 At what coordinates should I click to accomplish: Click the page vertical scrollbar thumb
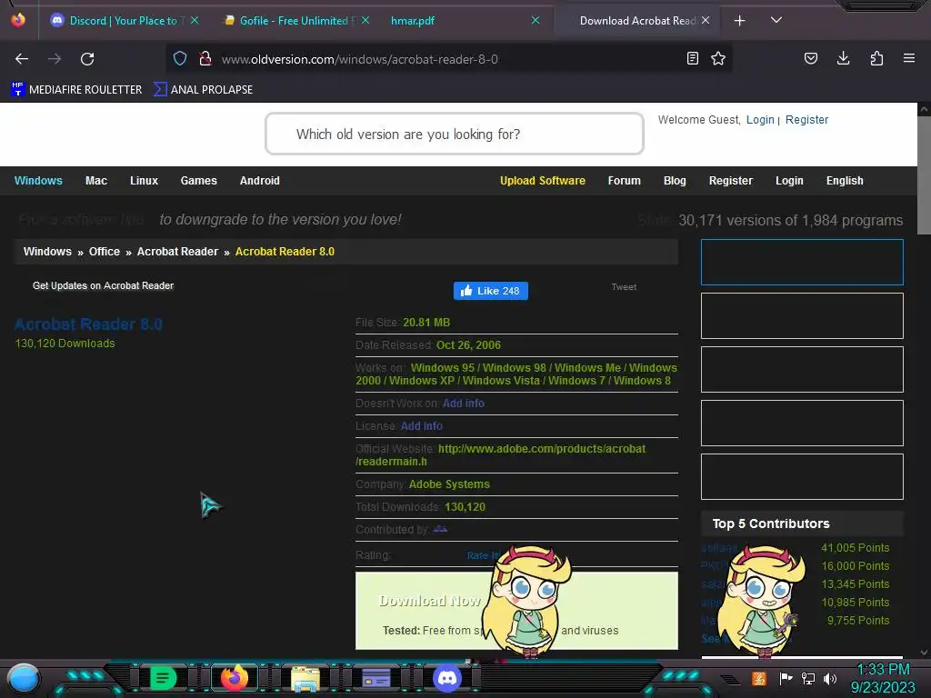click(x=924, y=175)
